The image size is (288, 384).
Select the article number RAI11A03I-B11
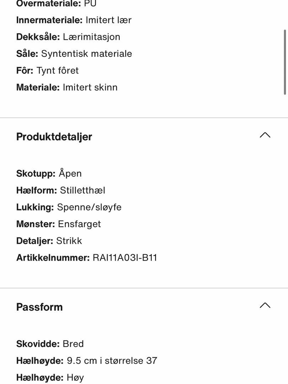pyautogui.click(x=125, y=258)
